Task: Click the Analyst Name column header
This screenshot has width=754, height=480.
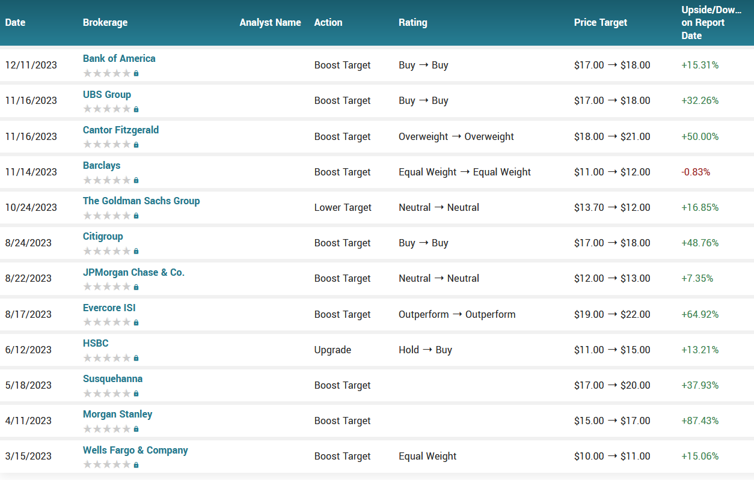Action: point(271,22)
